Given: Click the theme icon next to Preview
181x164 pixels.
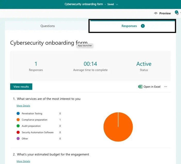Looking at the screenshot, I should coord(177,13).
